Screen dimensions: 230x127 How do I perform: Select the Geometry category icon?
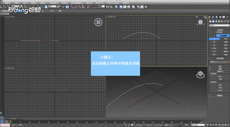tap(210, 21)
